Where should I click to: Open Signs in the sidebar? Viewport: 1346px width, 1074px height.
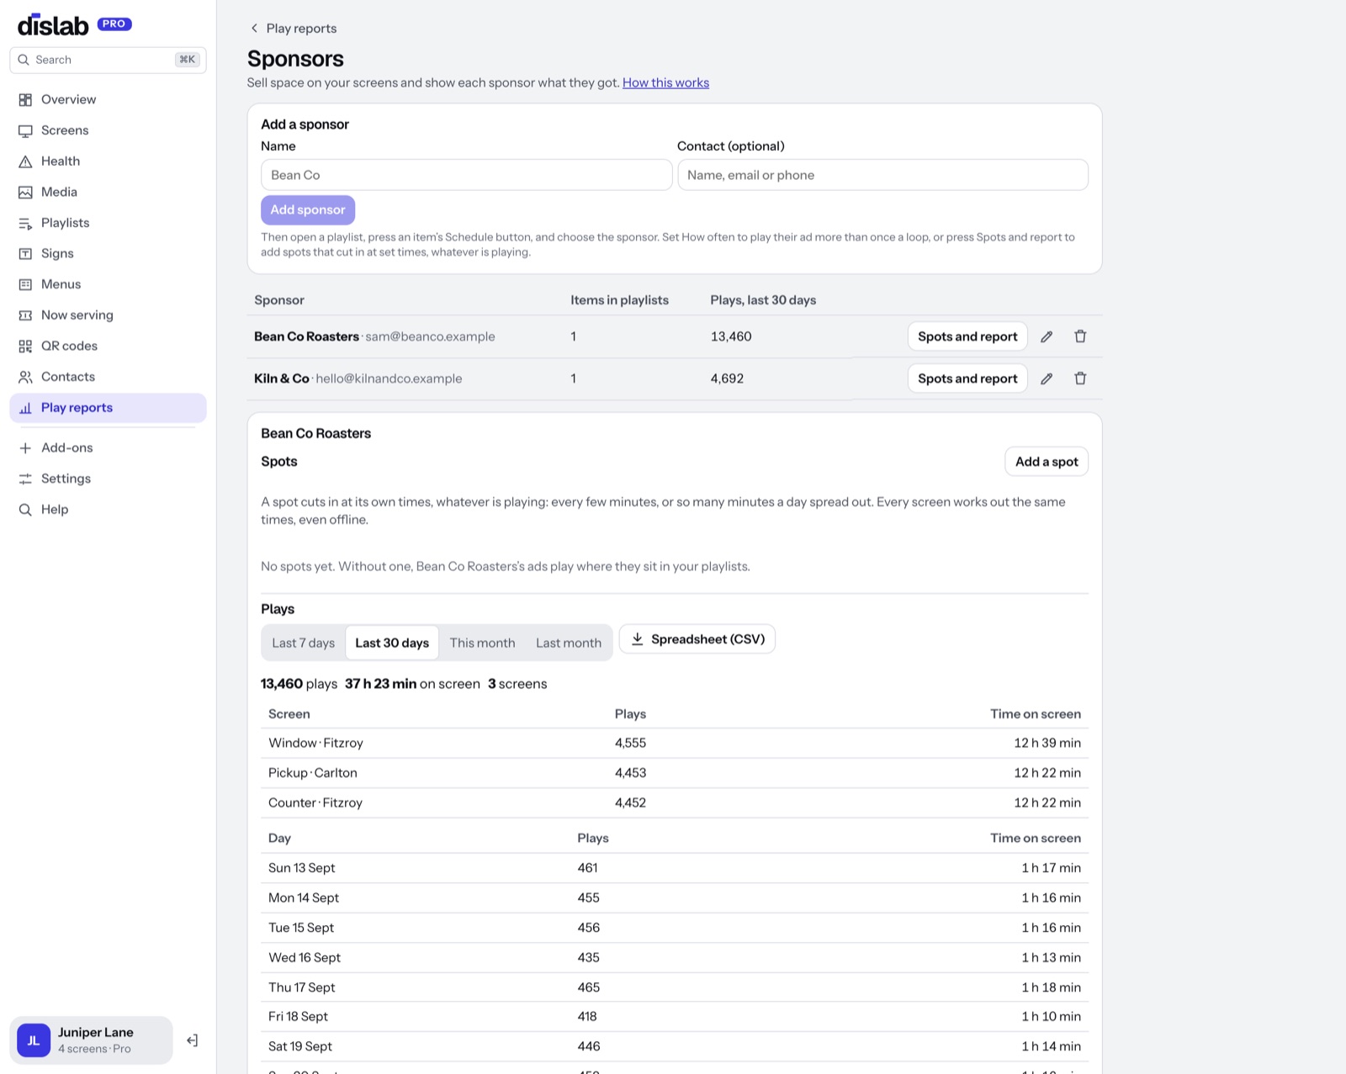[x=108, y=253]
